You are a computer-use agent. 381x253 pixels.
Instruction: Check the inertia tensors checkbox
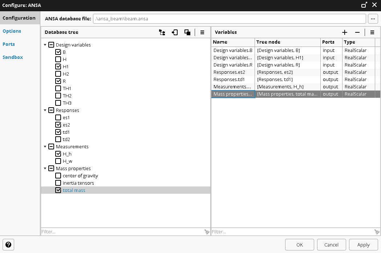pos(58,183)
